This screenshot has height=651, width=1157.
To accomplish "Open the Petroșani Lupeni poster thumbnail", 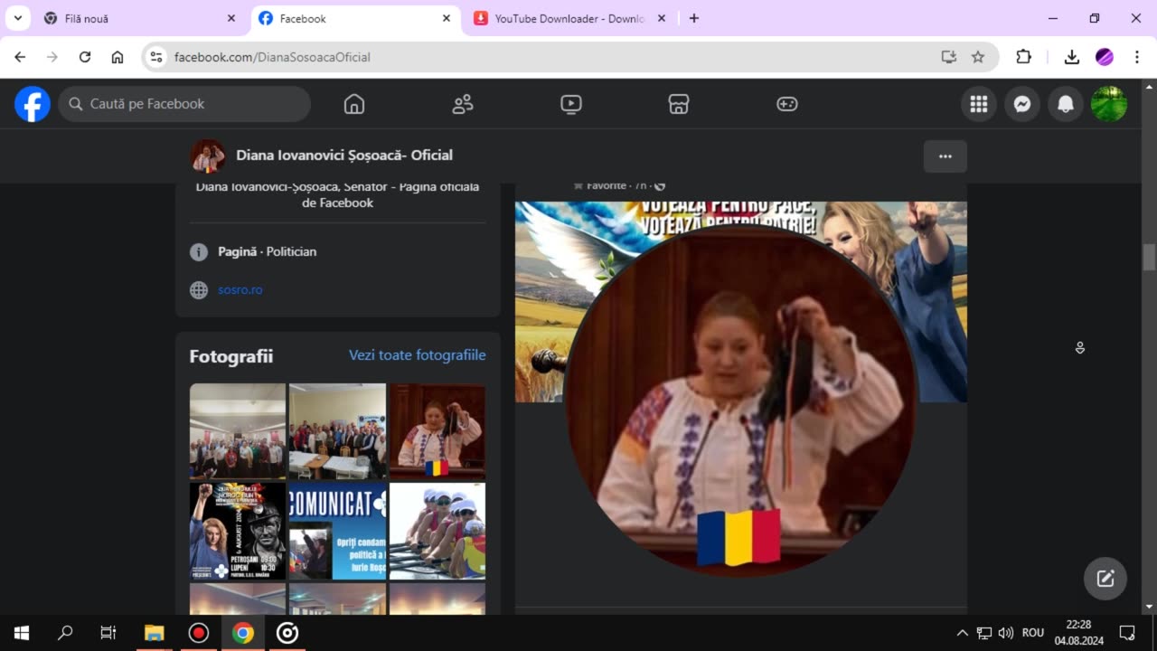I will tap(238, 531).
